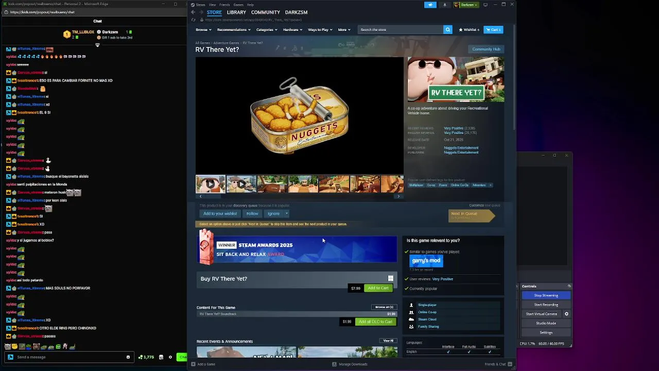The height and width of the screenshot is (371, 659).
Task: Expand the Hardware dropdown
Action: pyautogui.click(x=292, y=29)
